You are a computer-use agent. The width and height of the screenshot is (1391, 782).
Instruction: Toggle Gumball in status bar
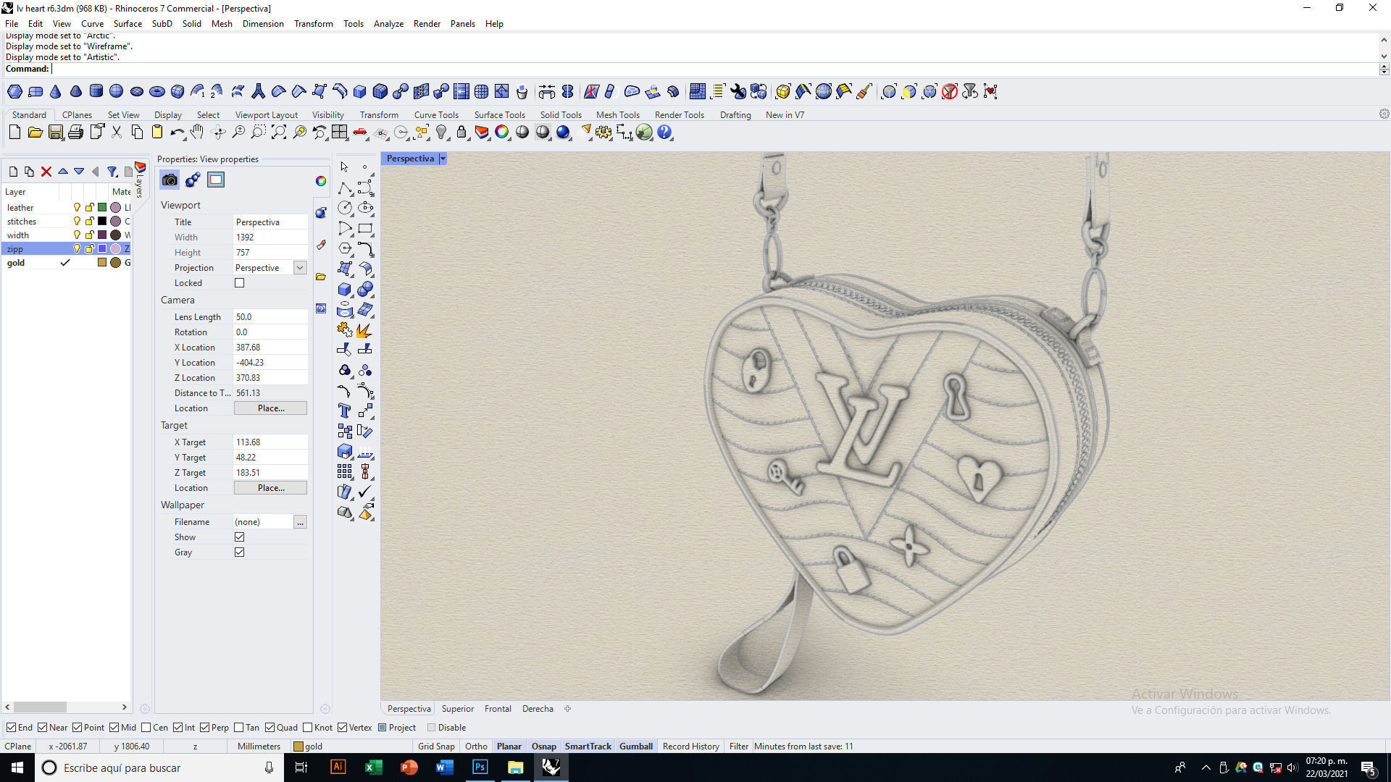point(636,747)
